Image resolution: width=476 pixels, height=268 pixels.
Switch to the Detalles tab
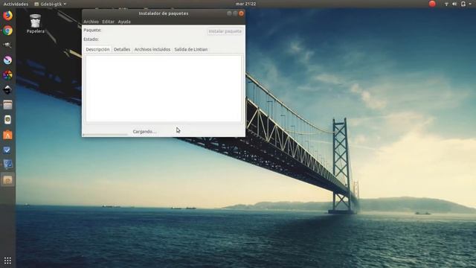tap(122, 49)
